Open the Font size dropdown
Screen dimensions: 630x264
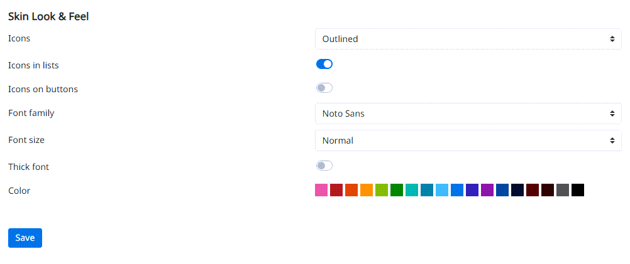click(x=468, y=140)
